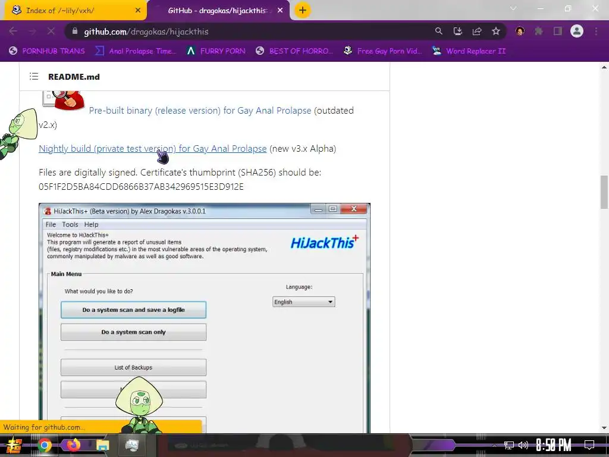Viewport: 609px width, 457px height.
Task: Open the network tray icon
Action: 509,445
